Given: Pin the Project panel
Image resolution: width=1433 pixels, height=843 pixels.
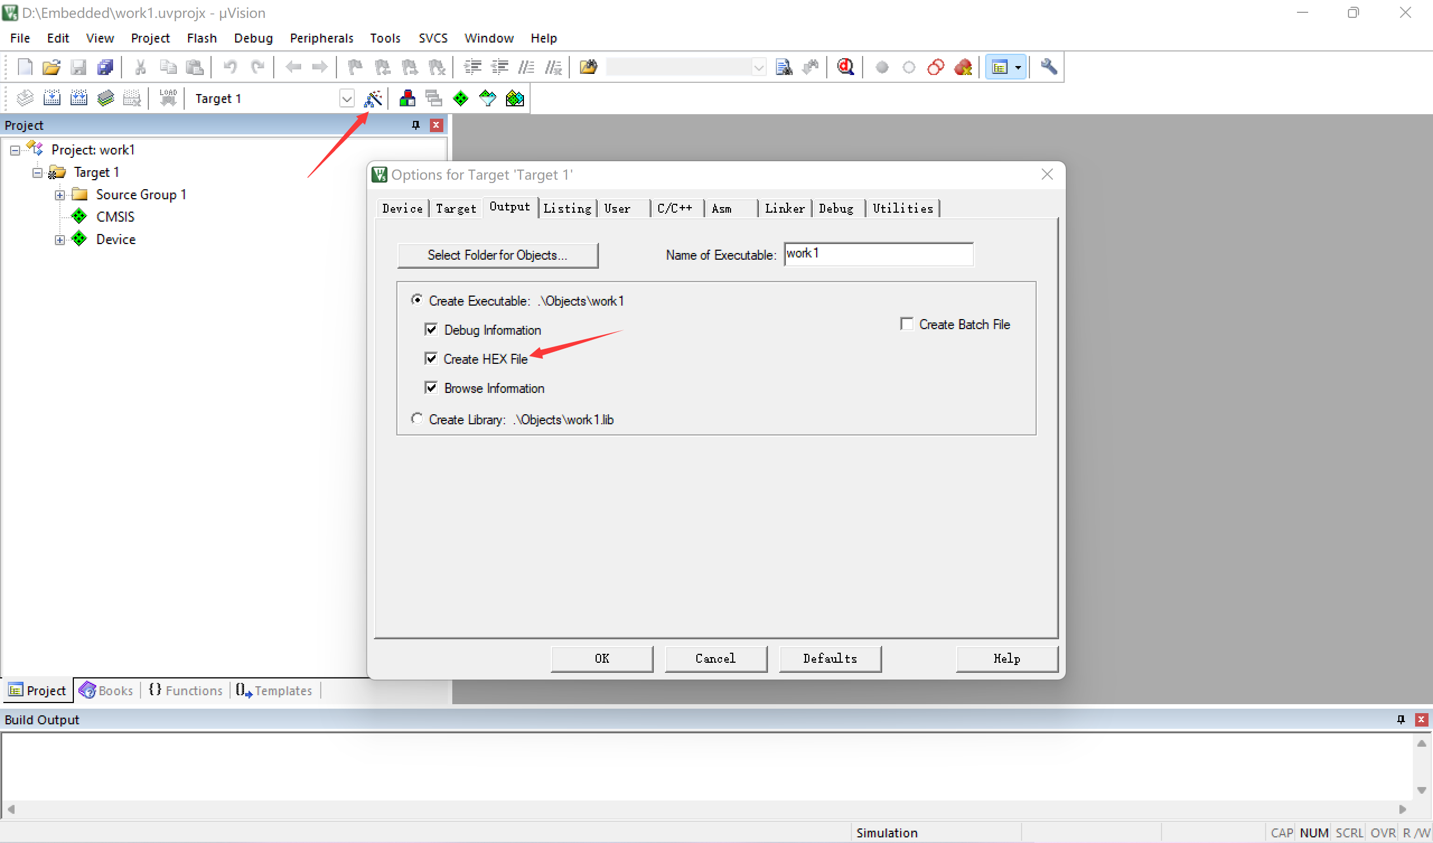Looking at the screenshot, I should (416, 125).
